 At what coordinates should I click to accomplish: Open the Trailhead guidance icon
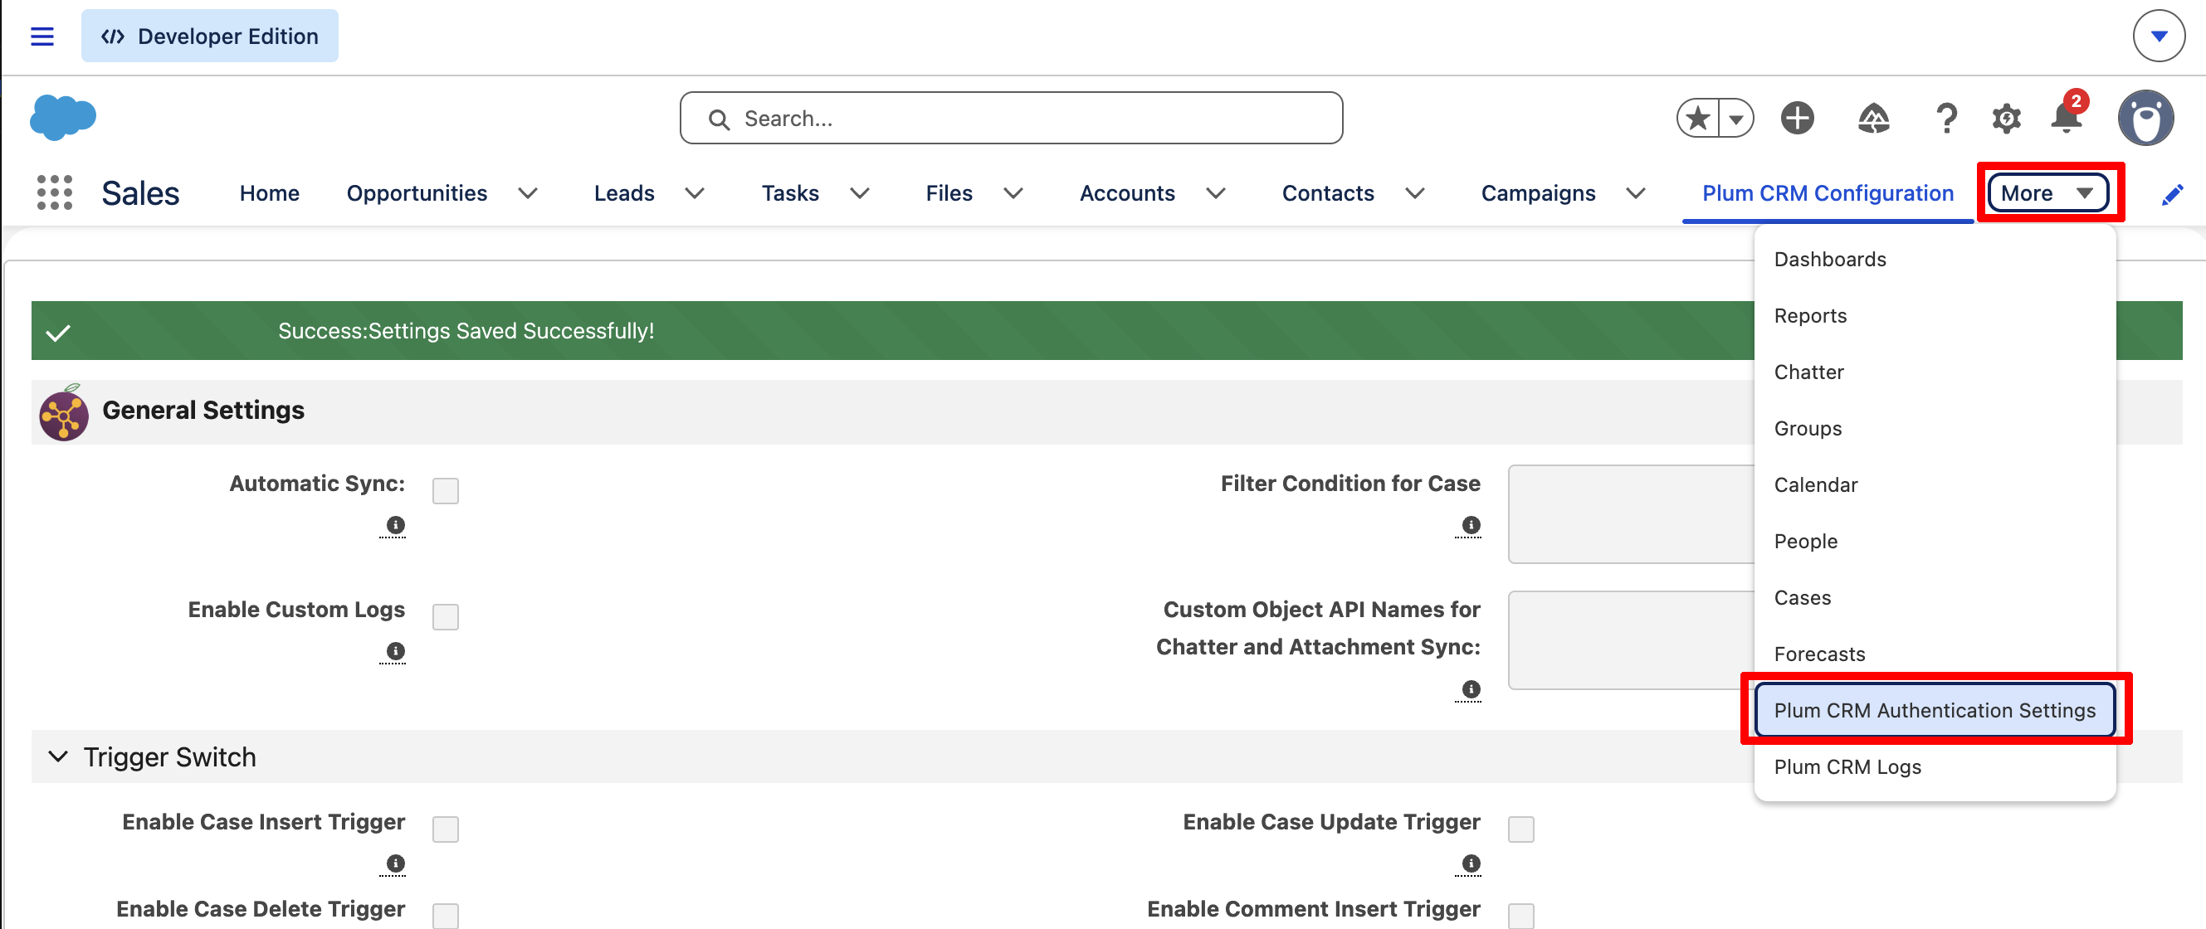click(1874, 118)
